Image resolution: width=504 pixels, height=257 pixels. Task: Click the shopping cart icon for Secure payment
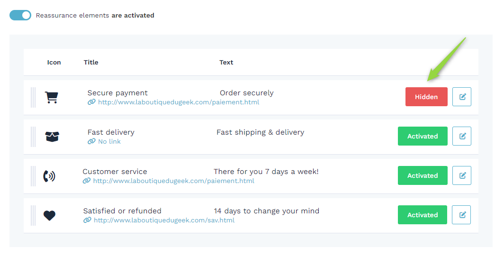52,97
